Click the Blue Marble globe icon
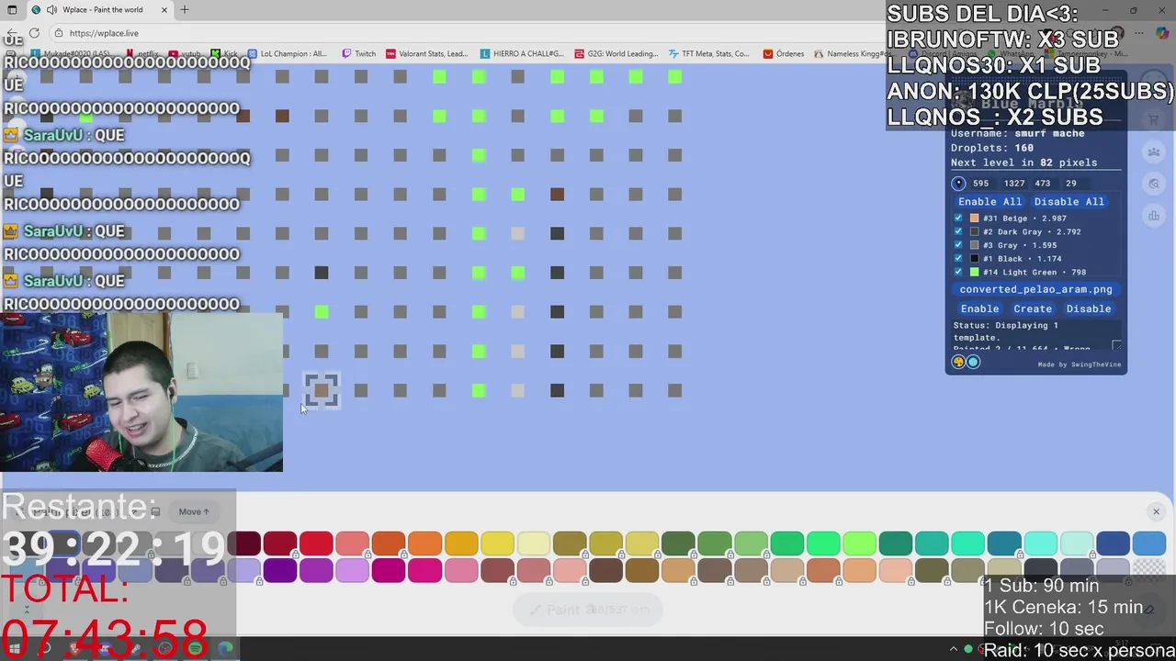The image size is (1176, 661). (973, 362)
